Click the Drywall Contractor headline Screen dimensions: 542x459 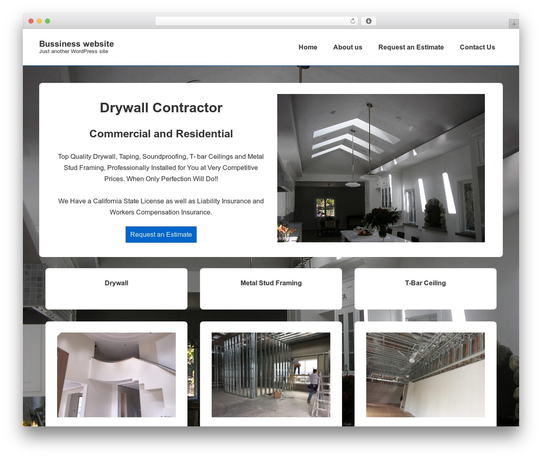click(161, 108)
